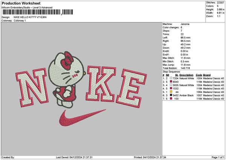Image resolution: width=226 pixels, height=160 pixels.
Task: Click the 'St.' column header
Action: click(x=177, y=75)
